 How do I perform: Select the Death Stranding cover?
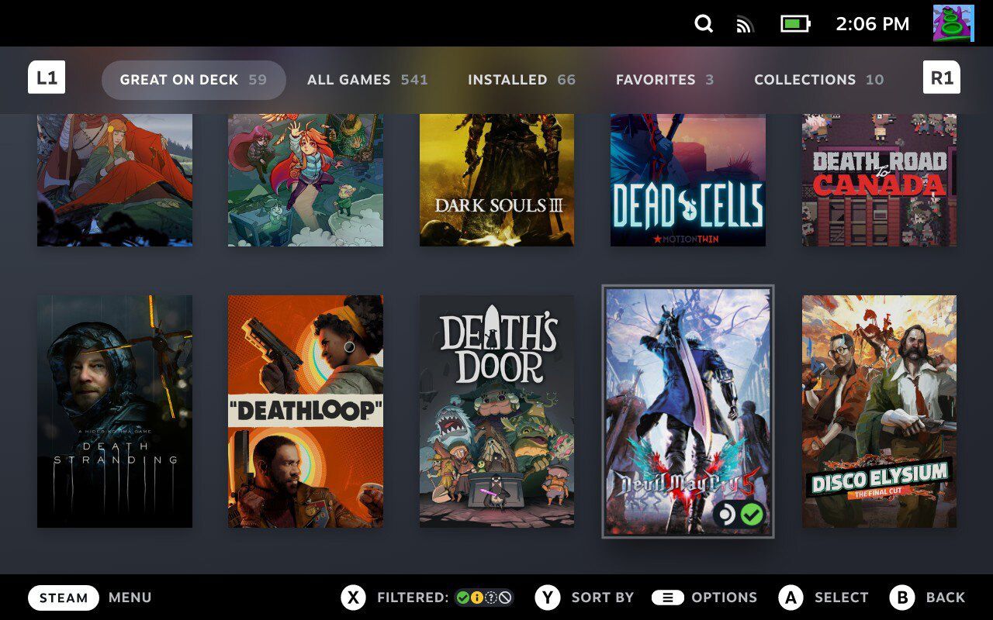tap(115, 412)
